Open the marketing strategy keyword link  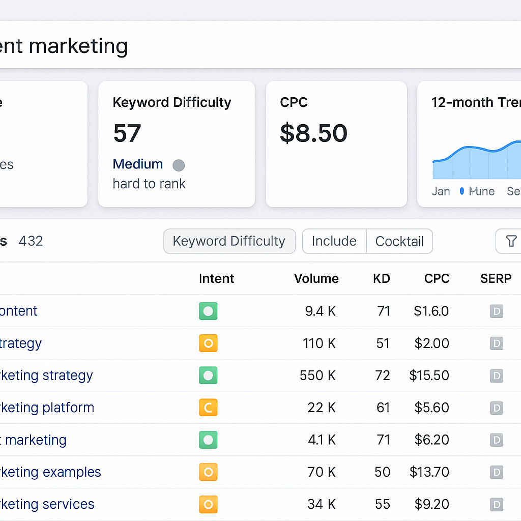[46, 375]
